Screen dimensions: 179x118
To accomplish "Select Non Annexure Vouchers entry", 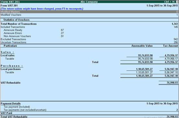I will point(34,36).
